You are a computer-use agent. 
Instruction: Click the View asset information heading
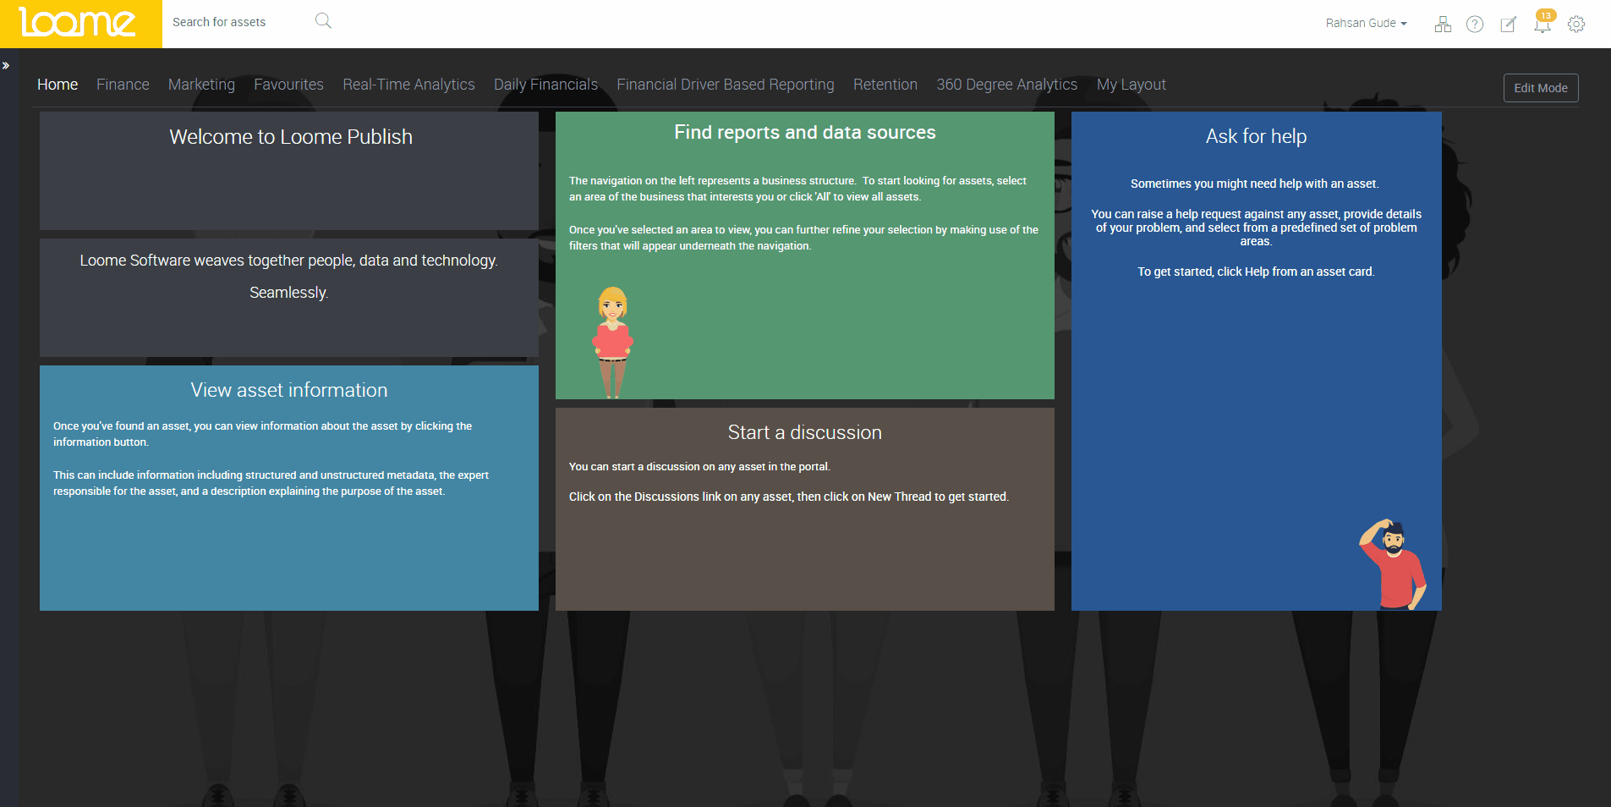coord(289,390)
